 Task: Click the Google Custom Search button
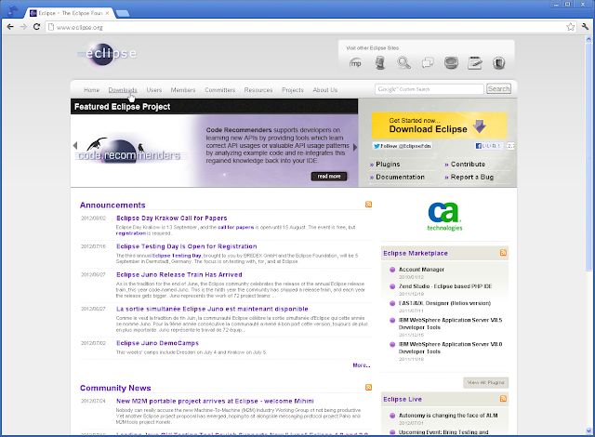(x=498, y=88)
